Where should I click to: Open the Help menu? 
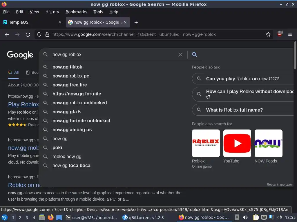coord(114,12)
